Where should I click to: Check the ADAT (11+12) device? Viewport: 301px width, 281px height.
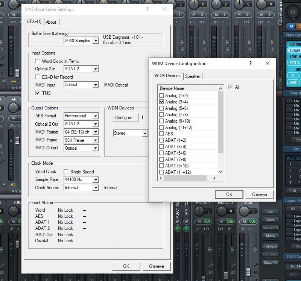[162, 172]
